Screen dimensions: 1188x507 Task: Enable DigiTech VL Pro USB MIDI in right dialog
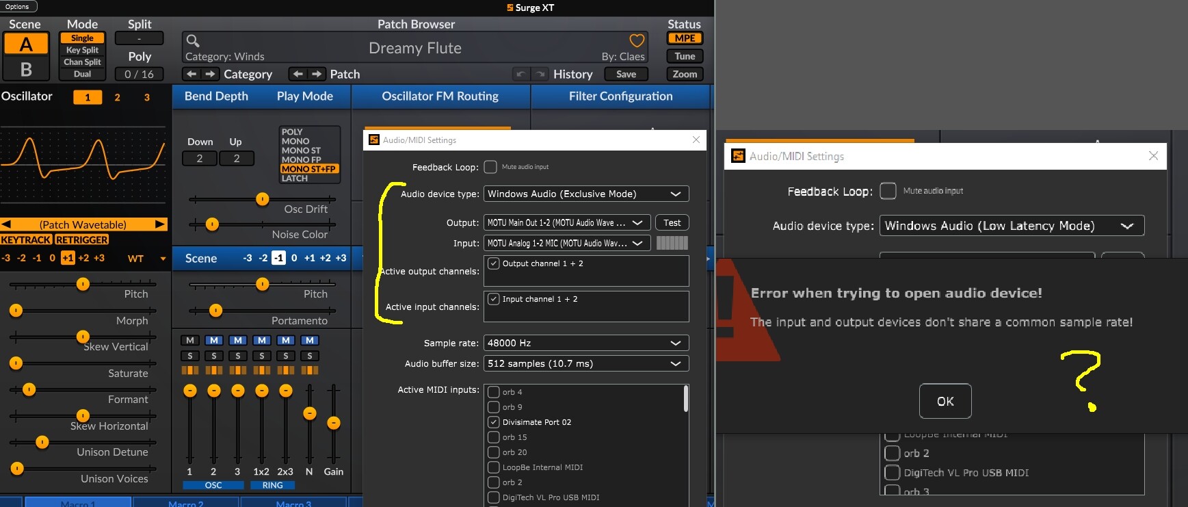pyautogui.click(x=892, y=473)
